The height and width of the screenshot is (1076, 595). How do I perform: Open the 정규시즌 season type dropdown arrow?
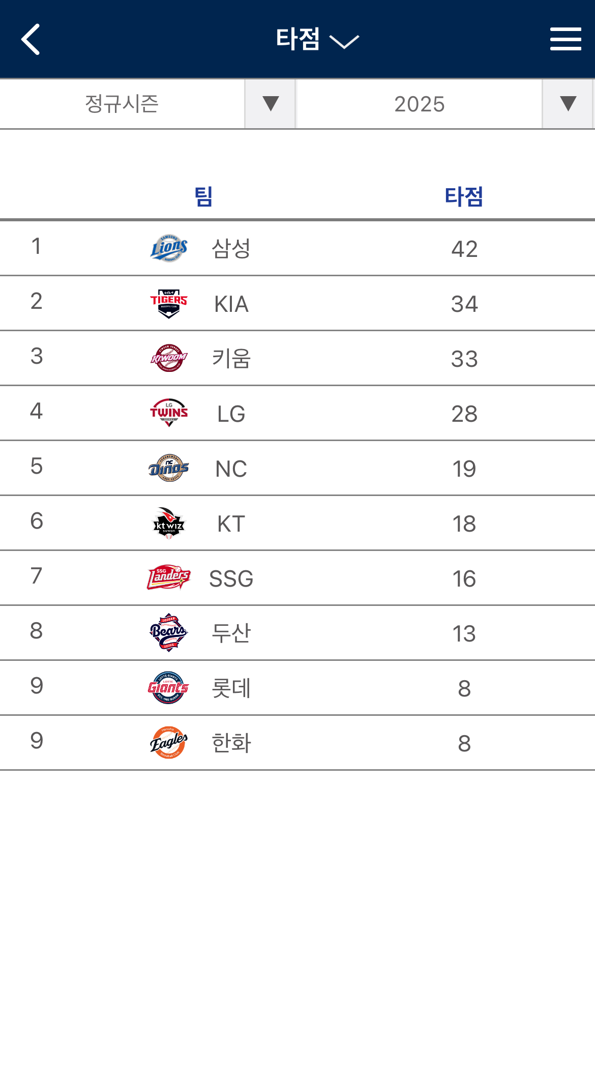pos(270,104)
